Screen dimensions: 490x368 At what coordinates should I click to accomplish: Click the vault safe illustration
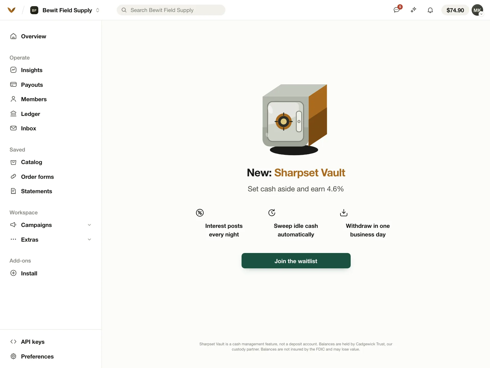coord(295,120)
